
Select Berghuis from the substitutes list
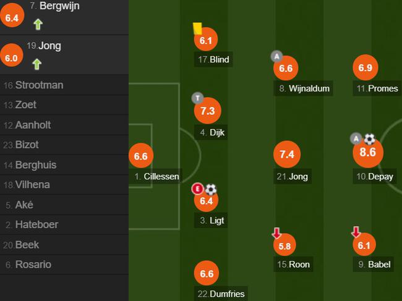[64, 165]
